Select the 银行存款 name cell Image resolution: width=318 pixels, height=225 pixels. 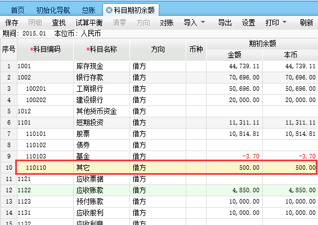click(102, 77)
